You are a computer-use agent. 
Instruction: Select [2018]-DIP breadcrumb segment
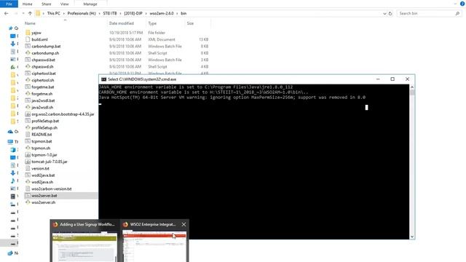tap(133, 13)
